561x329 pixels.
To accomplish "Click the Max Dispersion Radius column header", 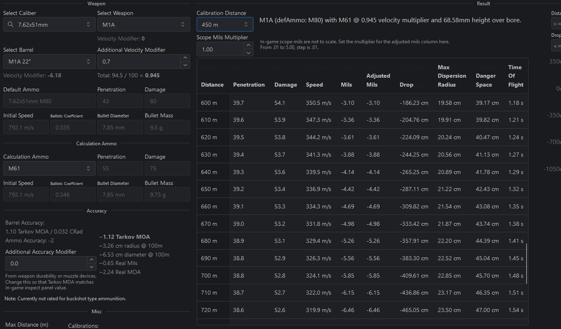I will (452, 76).
